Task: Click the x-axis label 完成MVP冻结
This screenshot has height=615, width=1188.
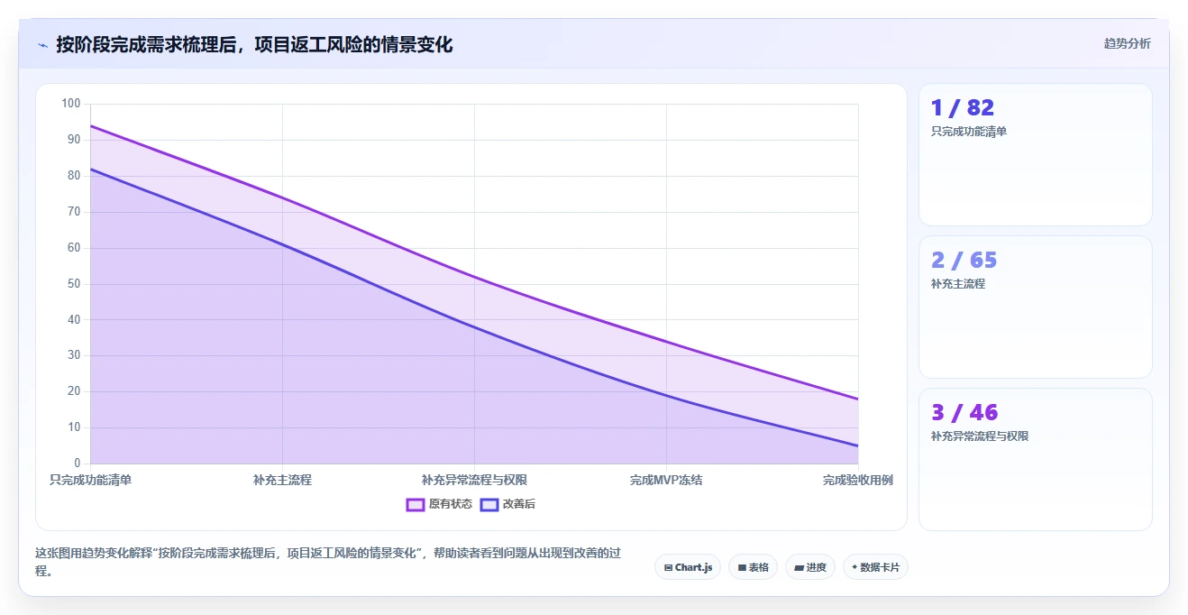Action: [666, 480]
